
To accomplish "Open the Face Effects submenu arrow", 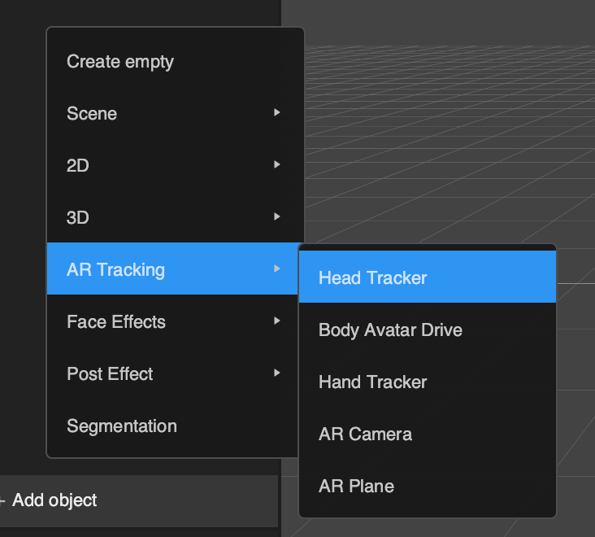I will coord(277,321).
